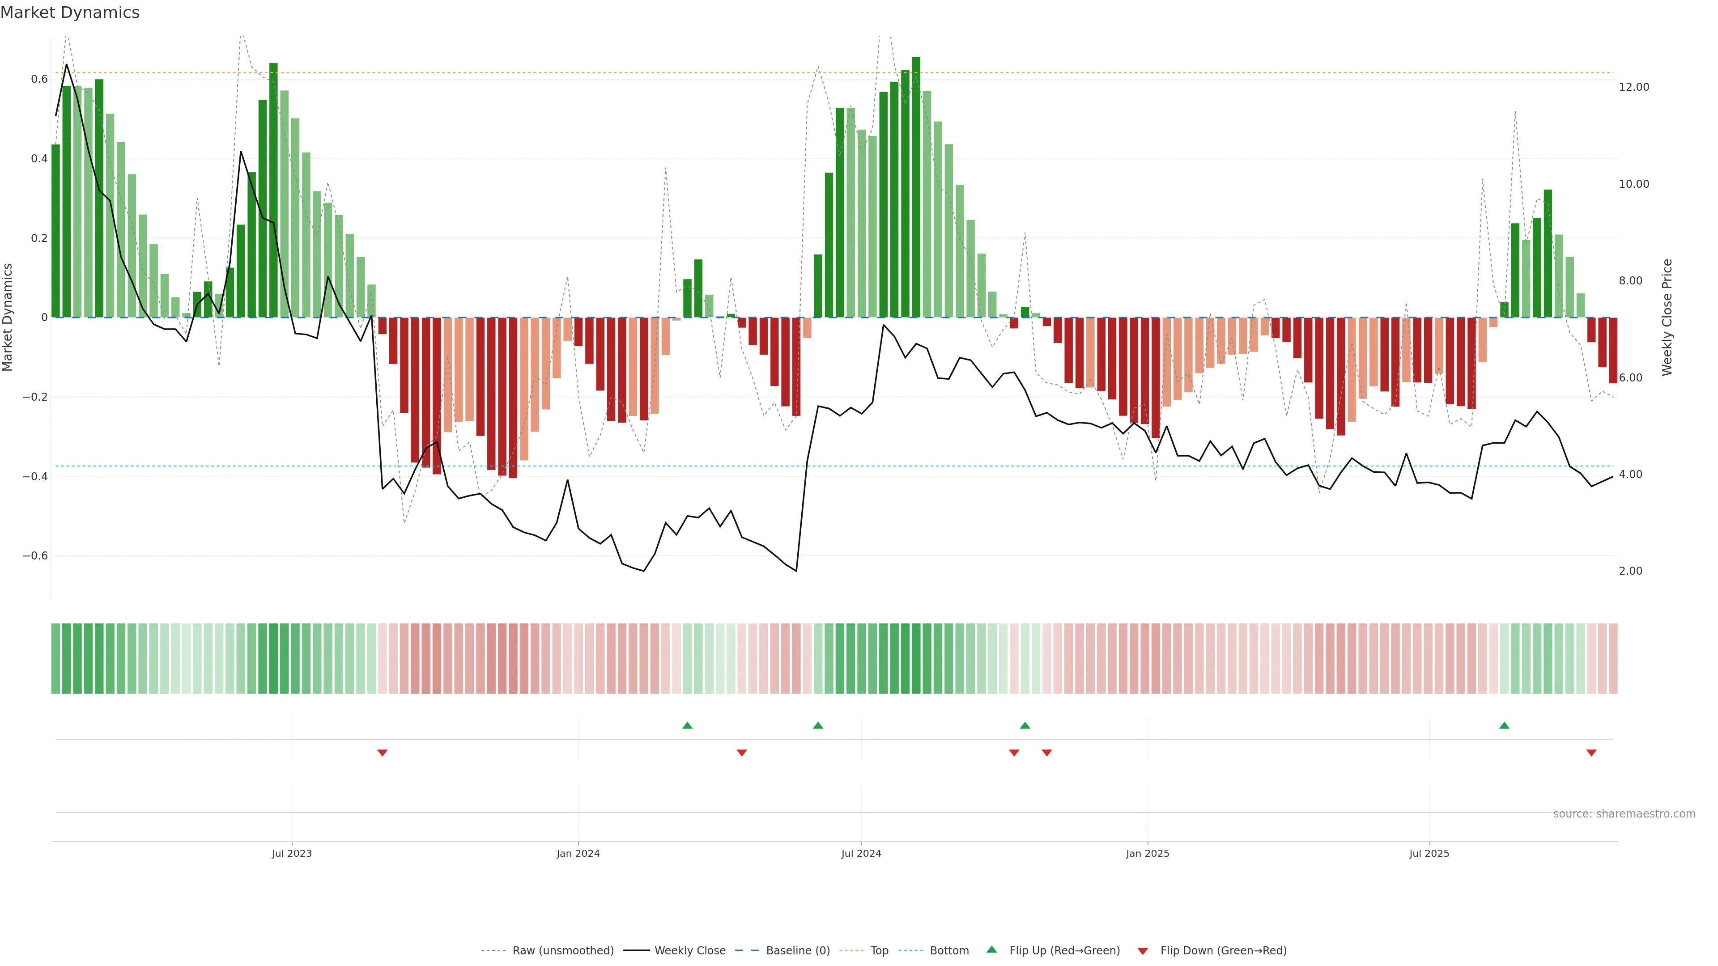Click the Market Dynamics chart title
This screenshot has width=1718, height=966.
click(70, 13)
